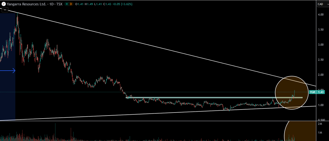Collapse the chart legend with chevron button
The width and height of the screenshot is (329, 141).
[5, 10]
